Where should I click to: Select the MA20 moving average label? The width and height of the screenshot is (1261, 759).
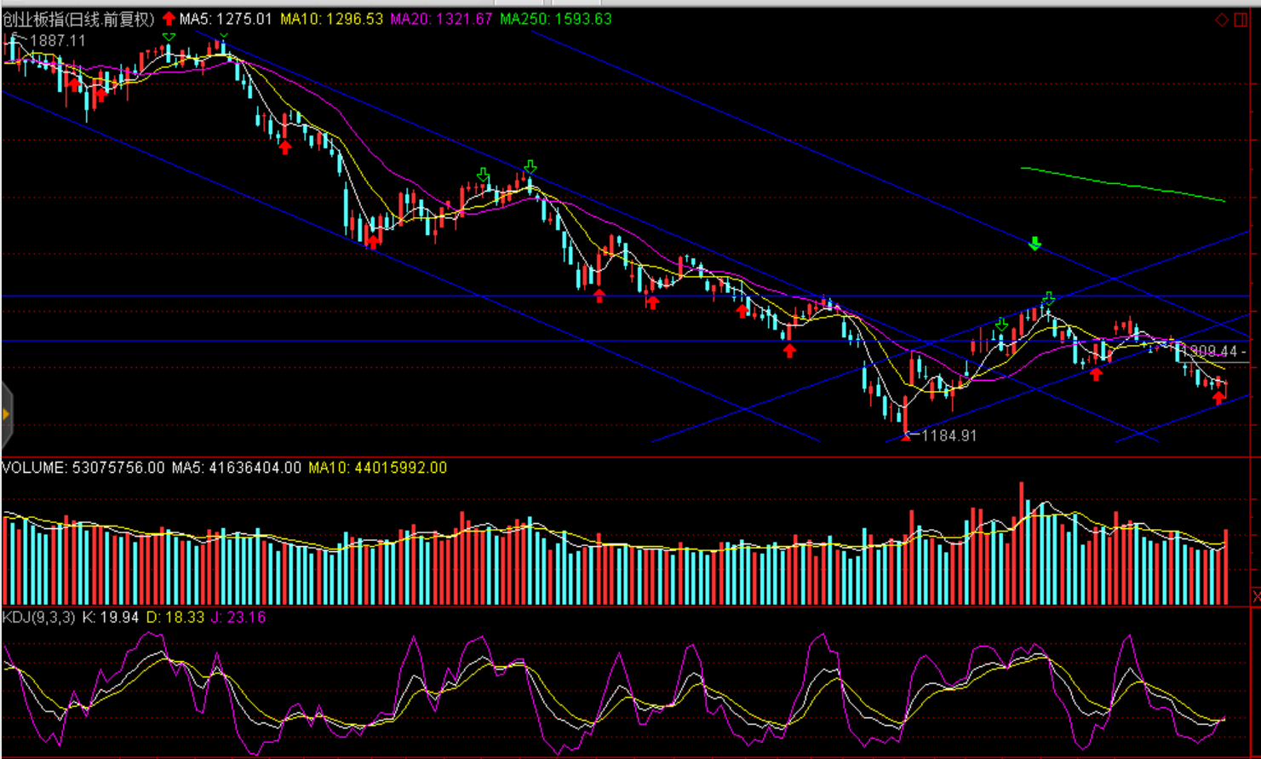click(x=441, y=19)
